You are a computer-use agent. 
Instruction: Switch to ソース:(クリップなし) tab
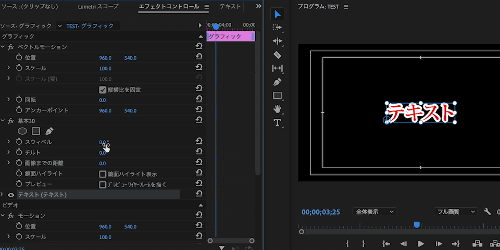[x=31, y=6]
